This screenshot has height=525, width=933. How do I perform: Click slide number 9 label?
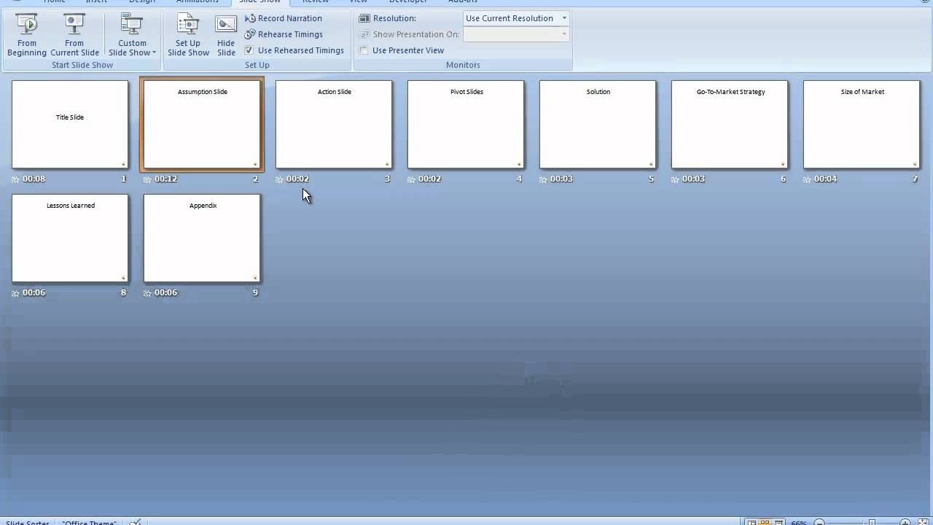point(255,292)
